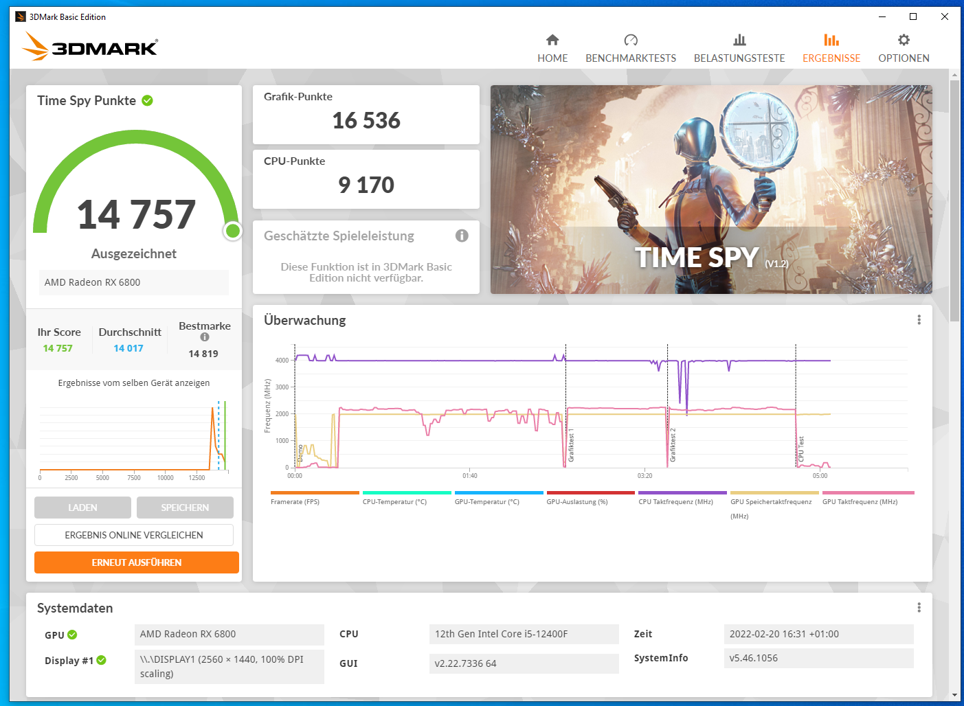The image size is (964, 706).
Task: Click the Grafiktest 1 marker in chart
Action: [571, 445]
